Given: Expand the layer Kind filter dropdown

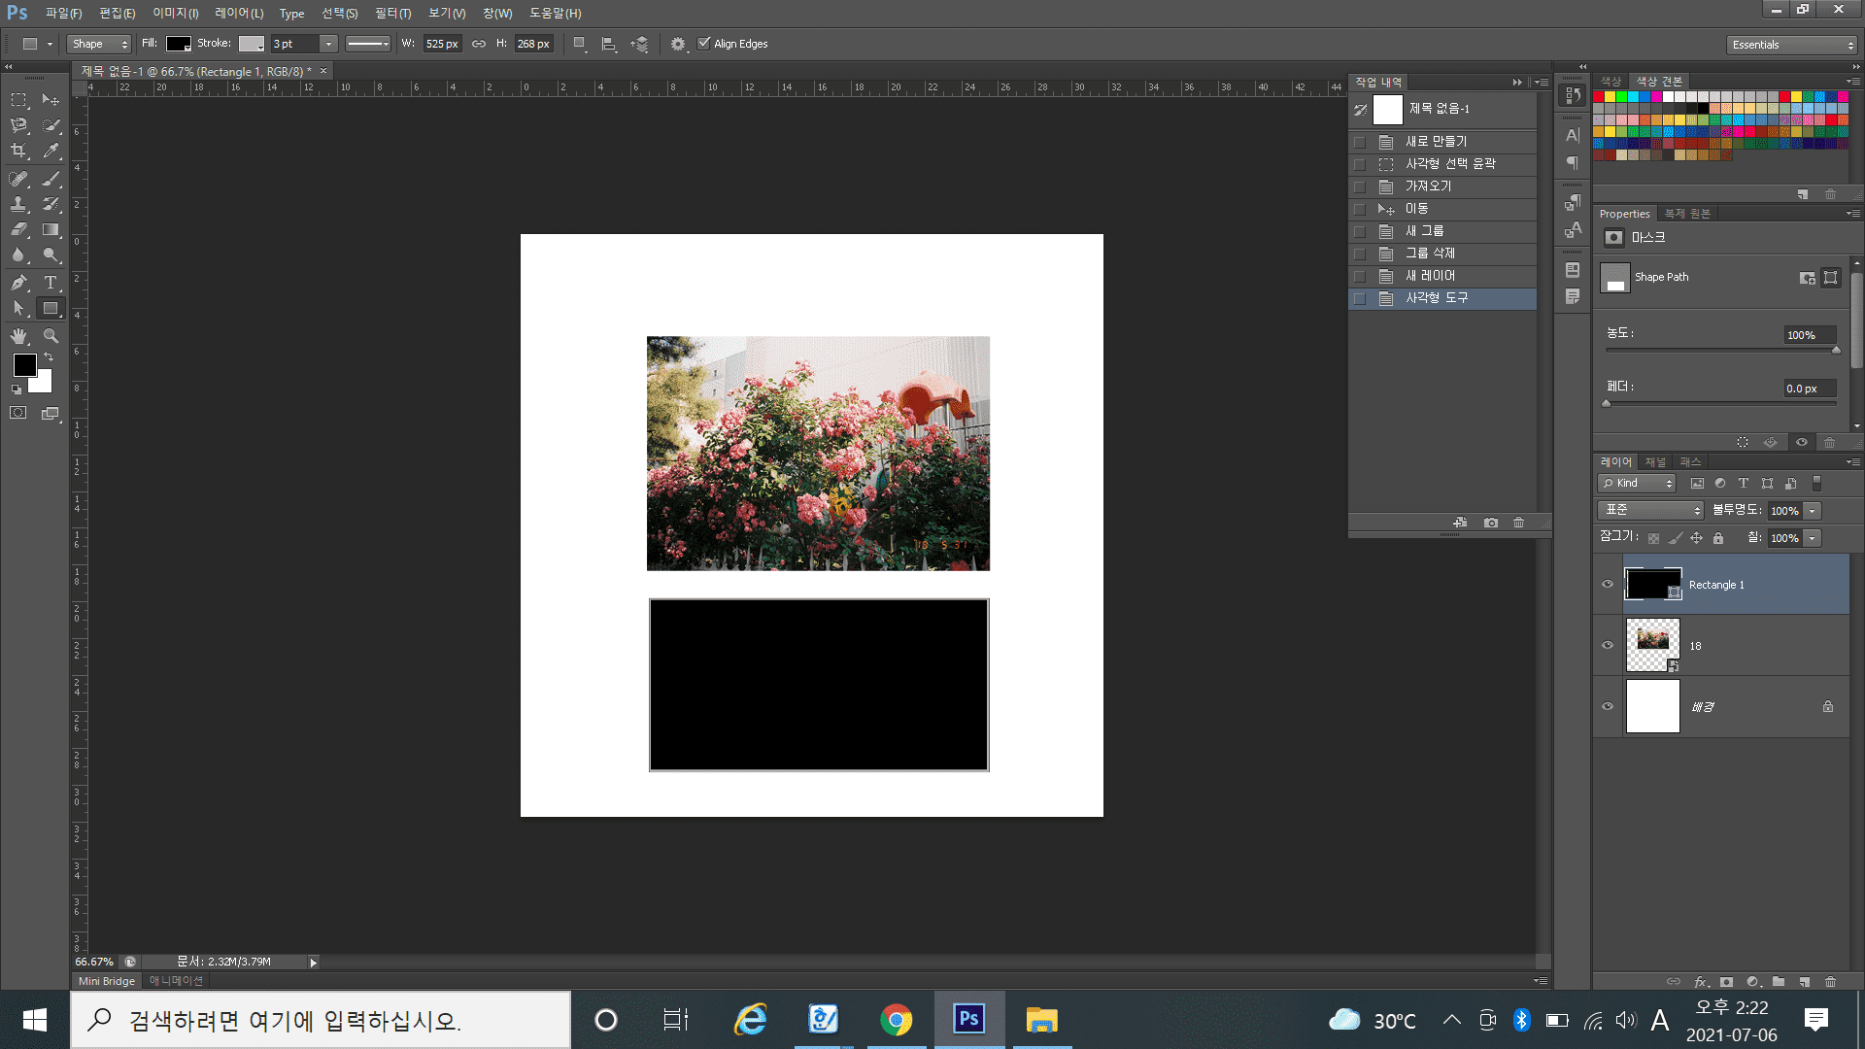Looking at the screenshot, I should pos(1637,483).
